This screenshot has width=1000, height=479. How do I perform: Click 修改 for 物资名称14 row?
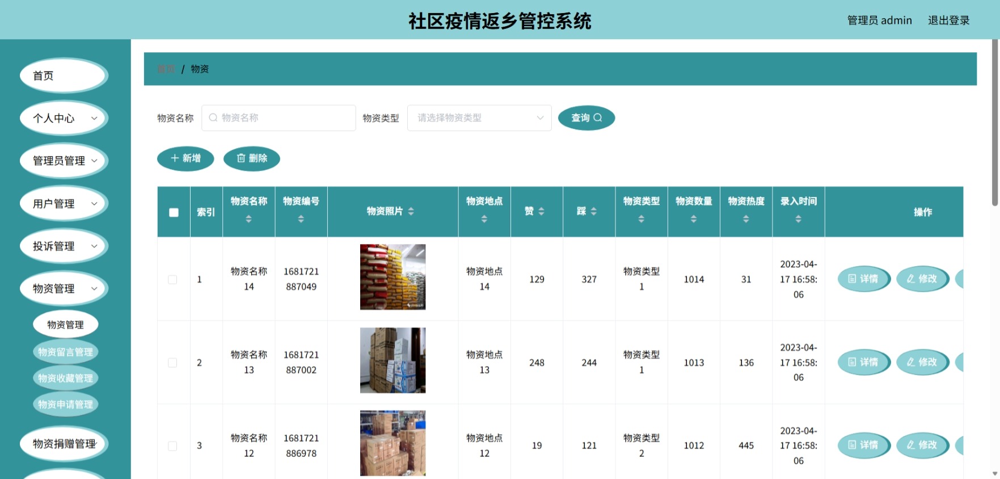[x=922, y=279]
